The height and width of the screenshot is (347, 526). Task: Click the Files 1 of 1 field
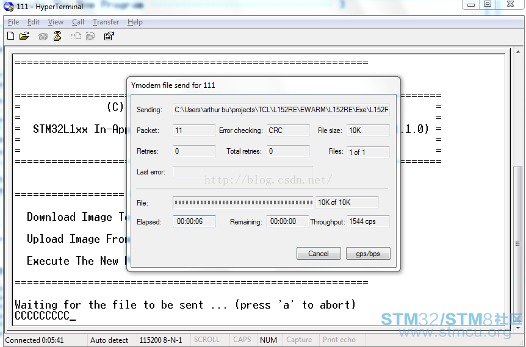pyautogui.click(x=369, y=152)
